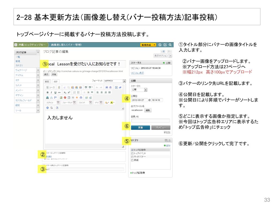274x205 pixels.
Task: Open 新規 in the blog entries menu
Action: click(x=18, y=61)
